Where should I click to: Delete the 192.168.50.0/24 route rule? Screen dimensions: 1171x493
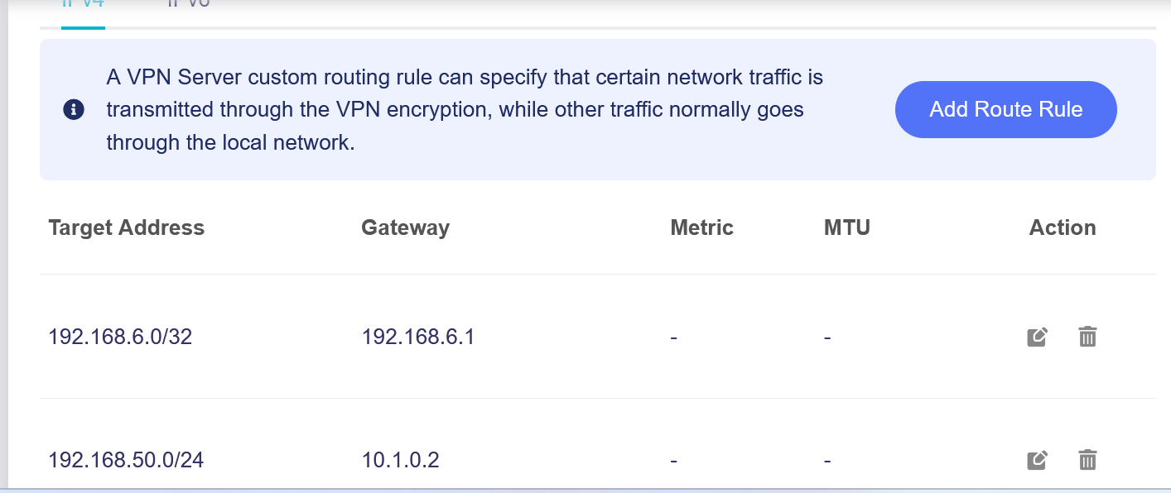point(1087,460)
